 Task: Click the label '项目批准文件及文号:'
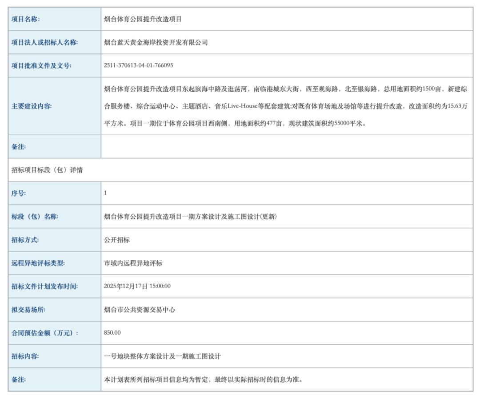pos(41,65)
